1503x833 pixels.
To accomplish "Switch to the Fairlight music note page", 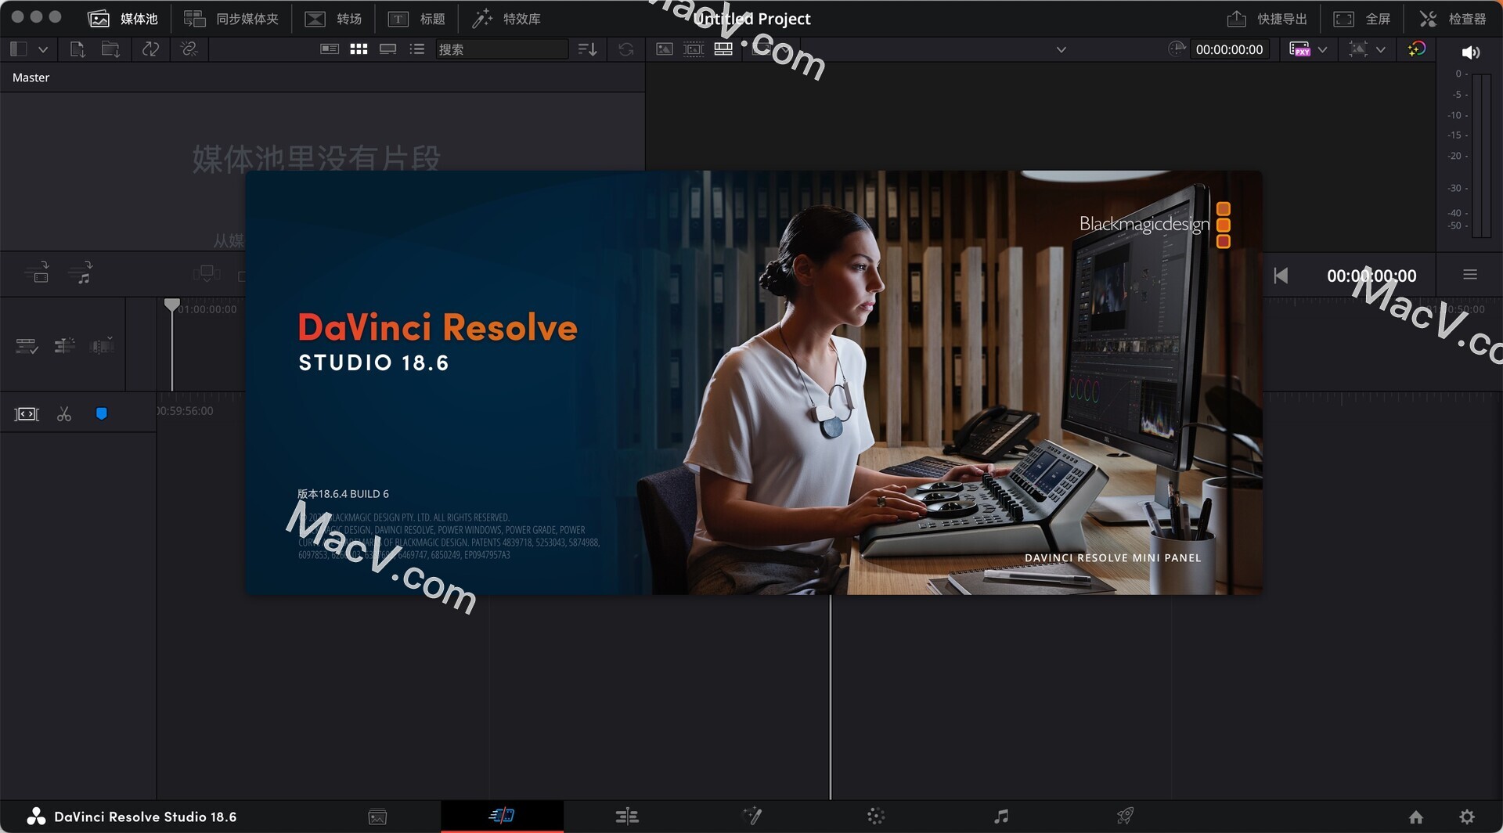I will pyautogui.click(x=1000, y=817).
